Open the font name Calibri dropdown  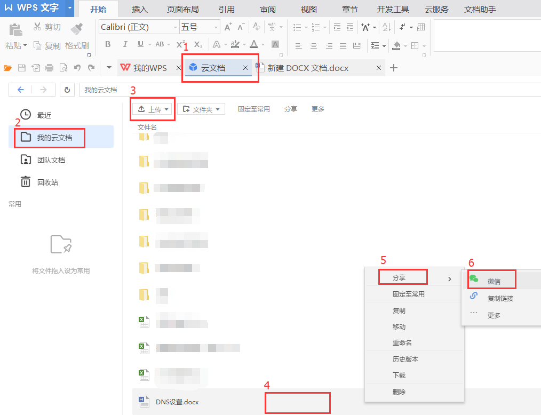click(176, 27)
